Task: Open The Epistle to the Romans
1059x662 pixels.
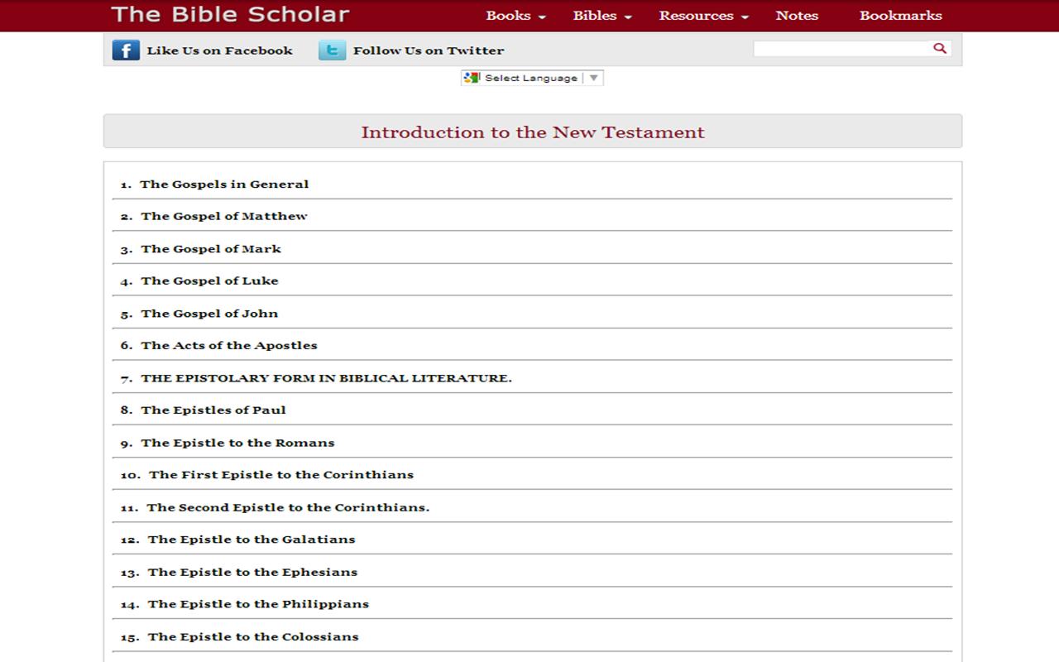Action: click(x=237, y=443)
